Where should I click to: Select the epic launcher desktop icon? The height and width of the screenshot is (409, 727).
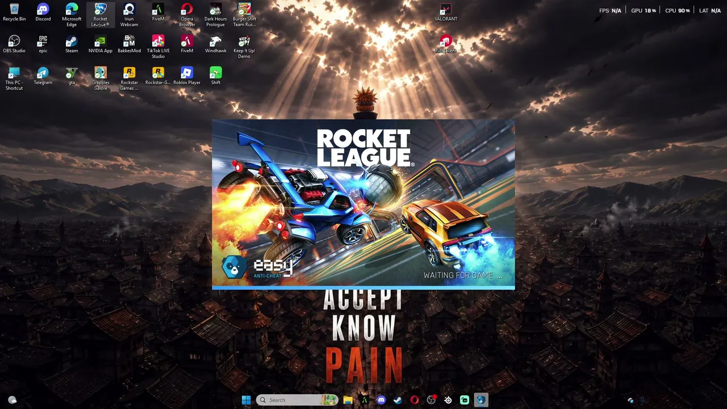point(43,44)
